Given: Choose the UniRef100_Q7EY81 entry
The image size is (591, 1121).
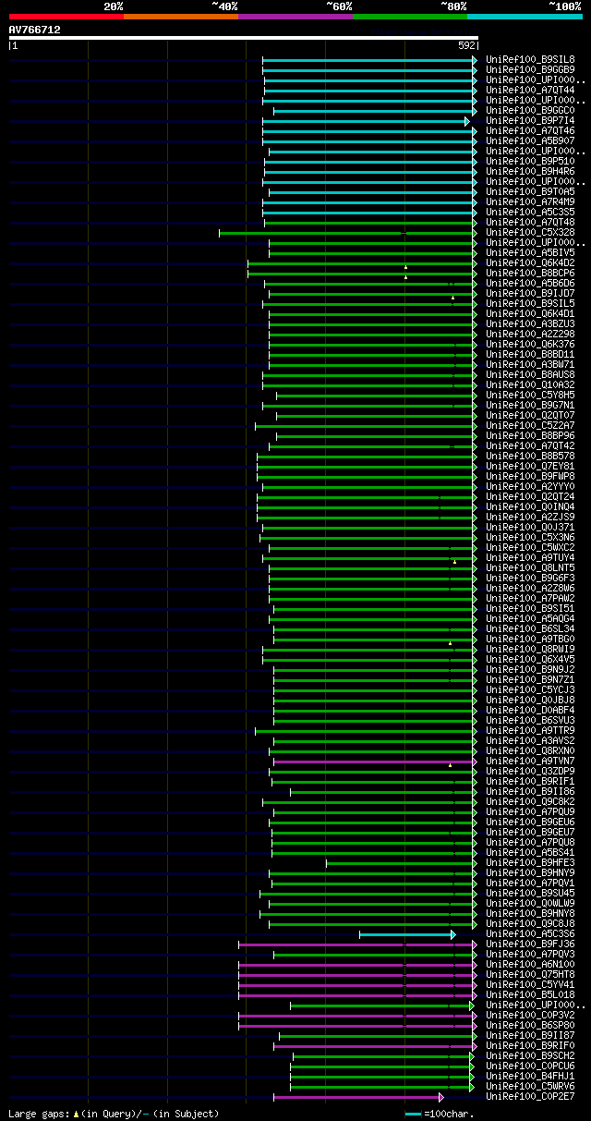Looking at the screenshot, I should coord(530,467).
